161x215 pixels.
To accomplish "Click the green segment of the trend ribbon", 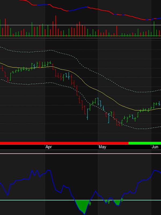I will click(145, 143).
